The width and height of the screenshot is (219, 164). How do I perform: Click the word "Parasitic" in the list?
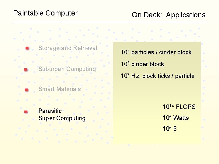50,111
